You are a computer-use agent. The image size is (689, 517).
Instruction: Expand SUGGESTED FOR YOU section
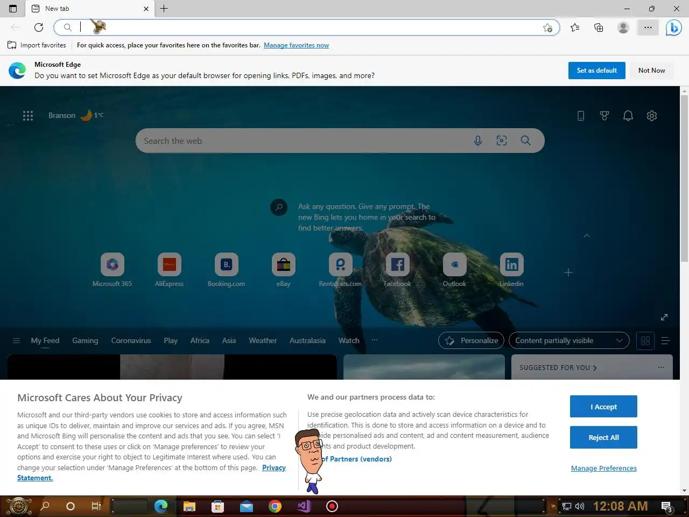[558, 367]
